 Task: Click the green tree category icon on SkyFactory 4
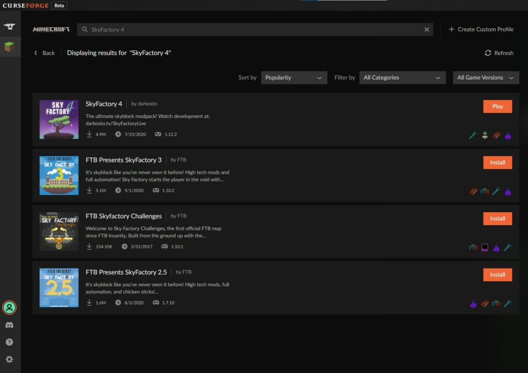point(485,135)
